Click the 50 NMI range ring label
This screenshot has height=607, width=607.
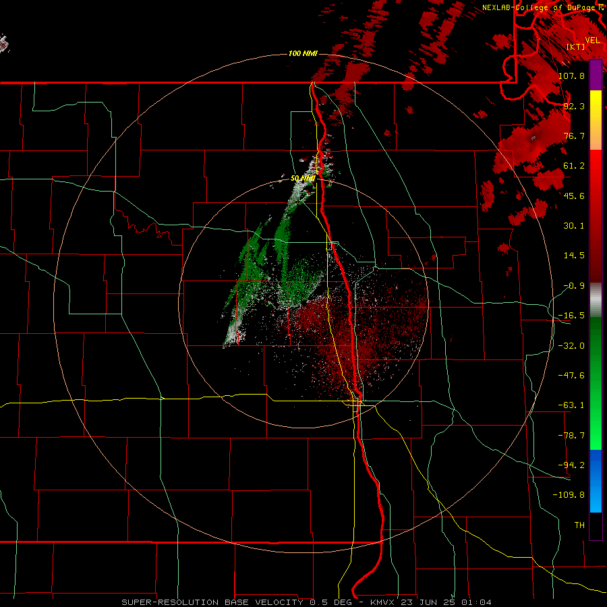[303, 179]
